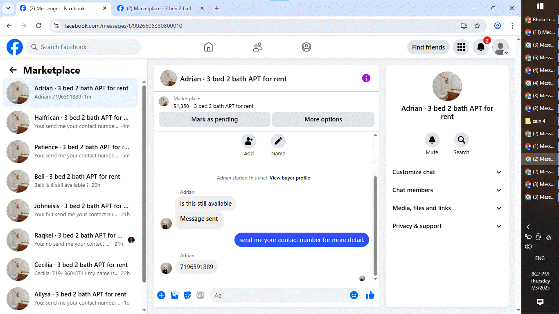Viewport: 559px width, 314px height.
Task: Search in conversation magnifier icon
Action: 462,140
